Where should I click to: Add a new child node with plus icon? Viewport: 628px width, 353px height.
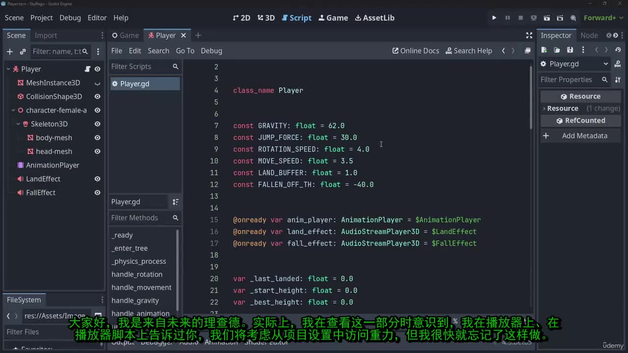point(10,51)
